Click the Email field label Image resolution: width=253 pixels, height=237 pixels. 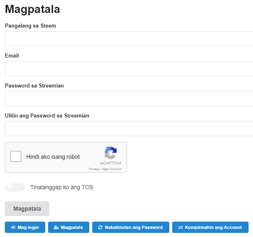point(12,56)
